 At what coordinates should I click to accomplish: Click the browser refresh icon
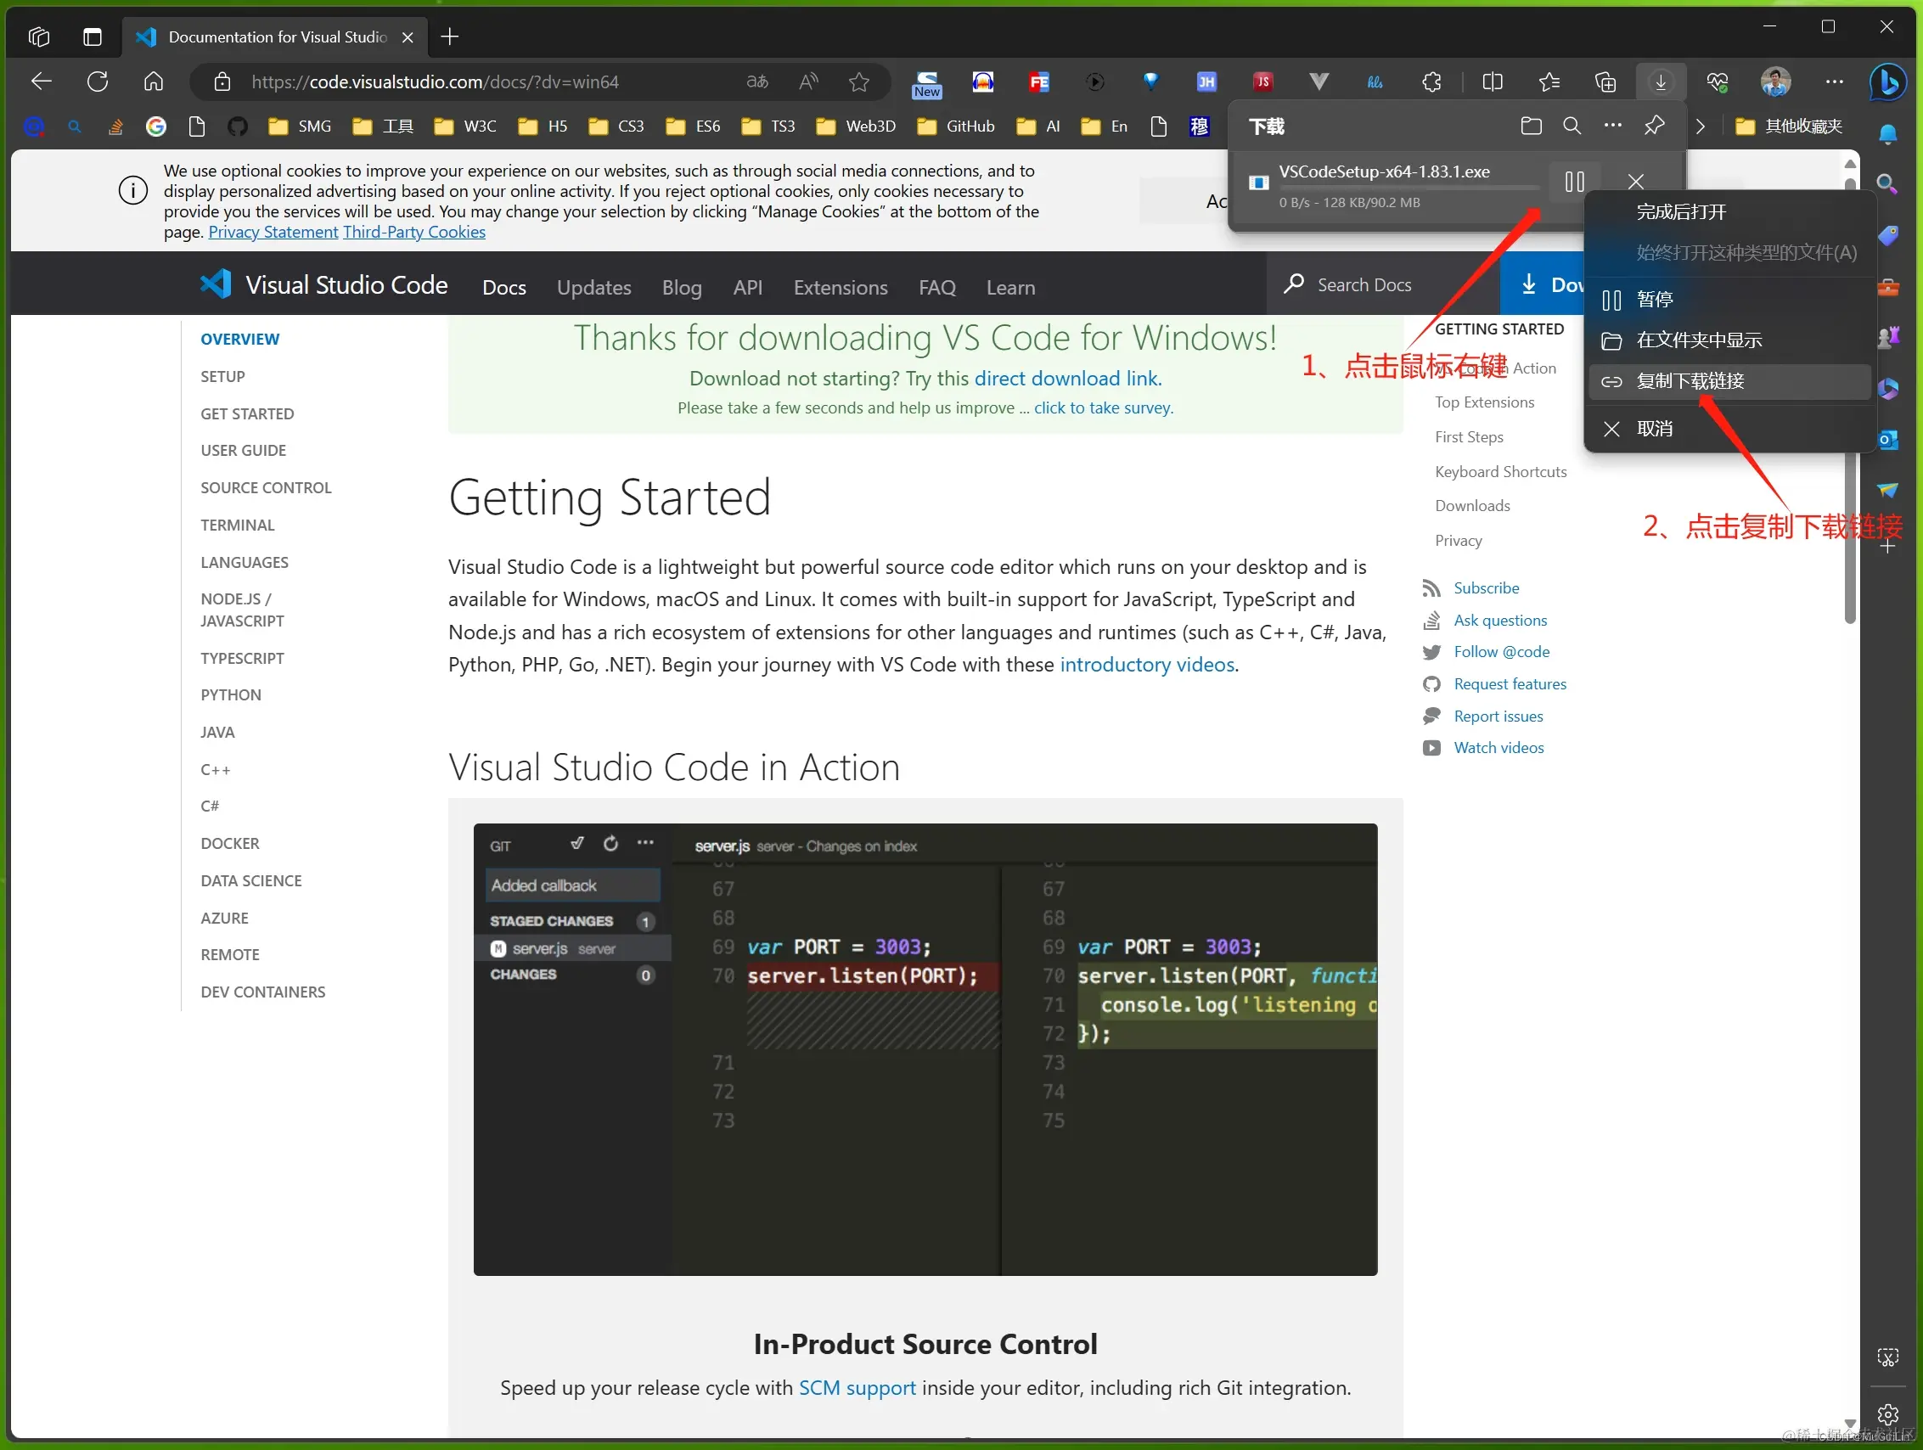pos(98,81)
